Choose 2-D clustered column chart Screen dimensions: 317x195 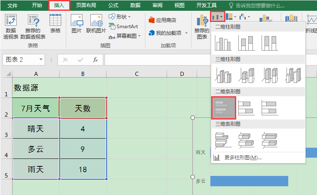(x=223, y=43)
